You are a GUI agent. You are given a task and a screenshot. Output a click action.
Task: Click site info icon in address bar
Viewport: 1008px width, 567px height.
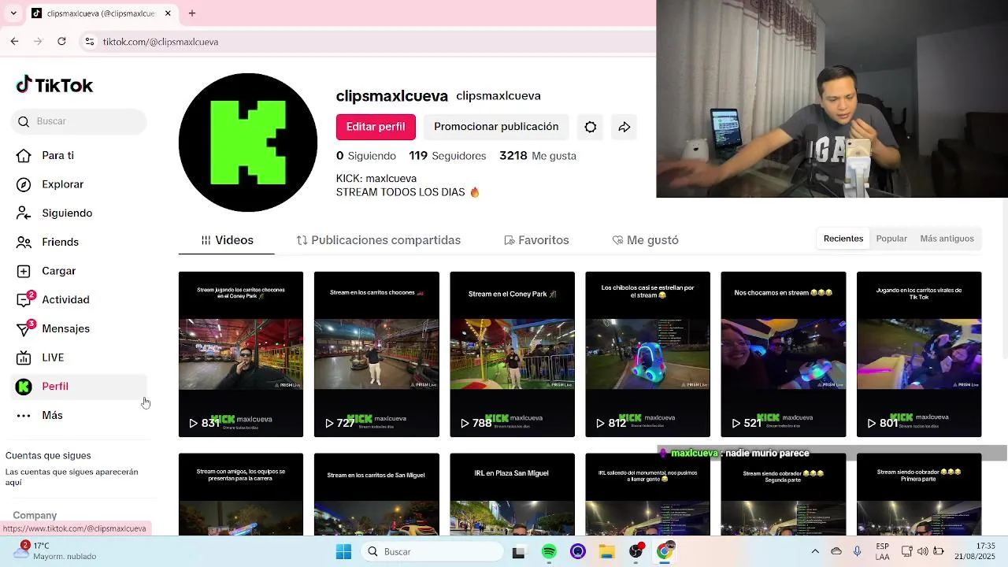[x=90, y=42]
